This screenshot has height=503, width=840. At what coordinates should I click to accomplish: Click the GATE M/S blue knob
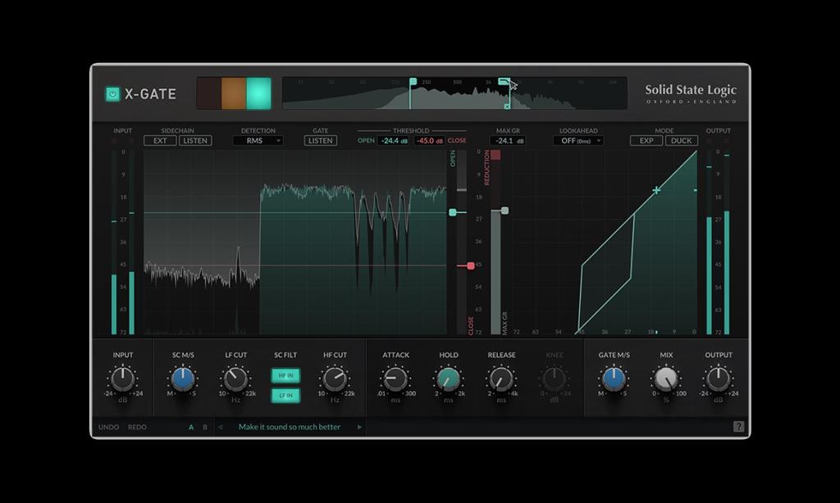coord(614,378)
